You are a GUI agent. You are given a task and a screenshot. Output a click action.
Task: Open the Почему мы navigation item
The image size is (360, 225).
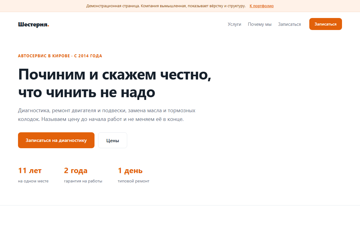pos(260,24)
